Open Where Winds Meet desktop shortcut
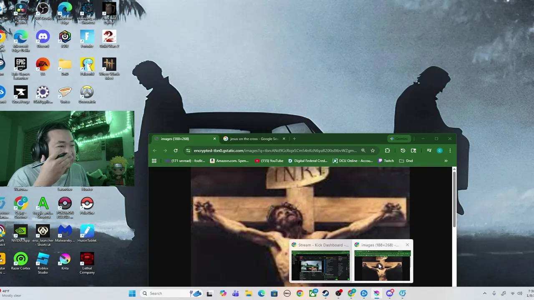The image size is (534, 300). (x=109, y=69)
